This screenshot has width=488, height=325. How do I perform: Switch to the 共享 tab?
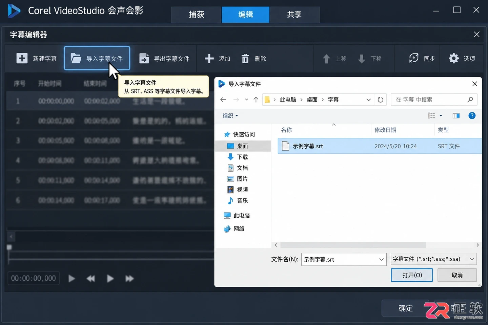pyautogui.click(x=294, y=14)
